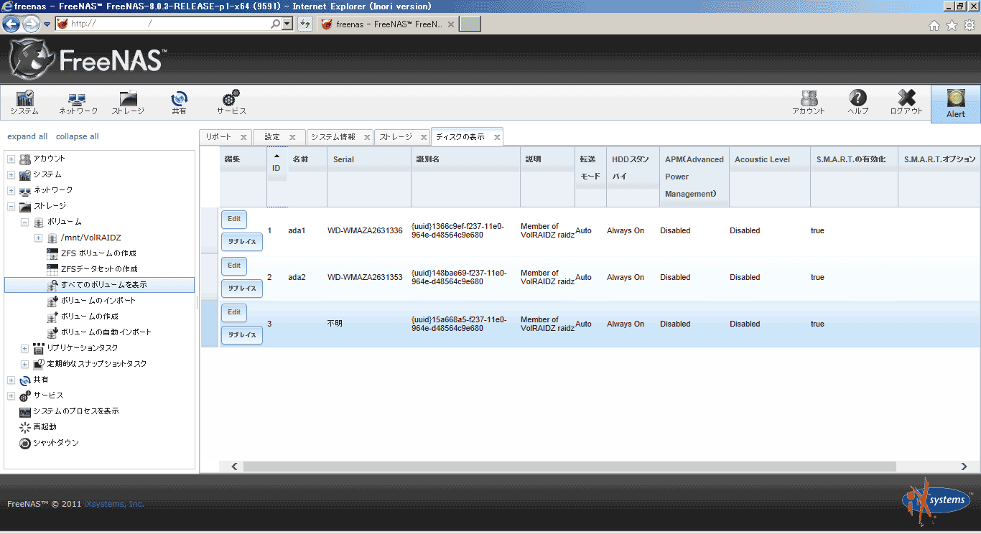This screenshot has height=534, width=981.
Task: Click Edit for disk ada2
Action: click(x=234, y=266)
